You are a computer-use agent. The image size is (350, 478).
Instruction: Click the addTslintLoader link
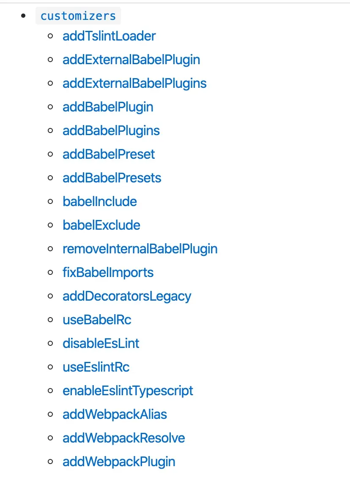109,36
